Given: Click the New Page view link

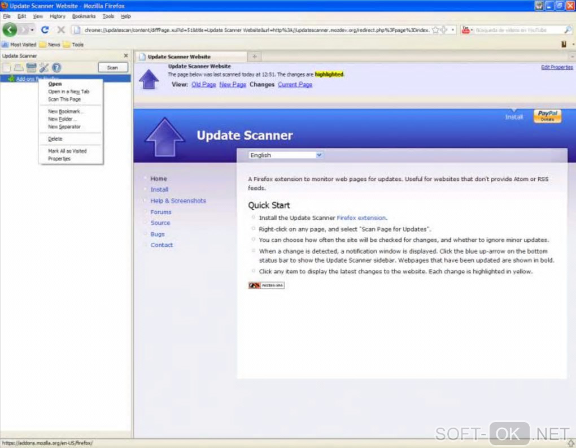Looking at the screenshot, I should tap(233, 85).
